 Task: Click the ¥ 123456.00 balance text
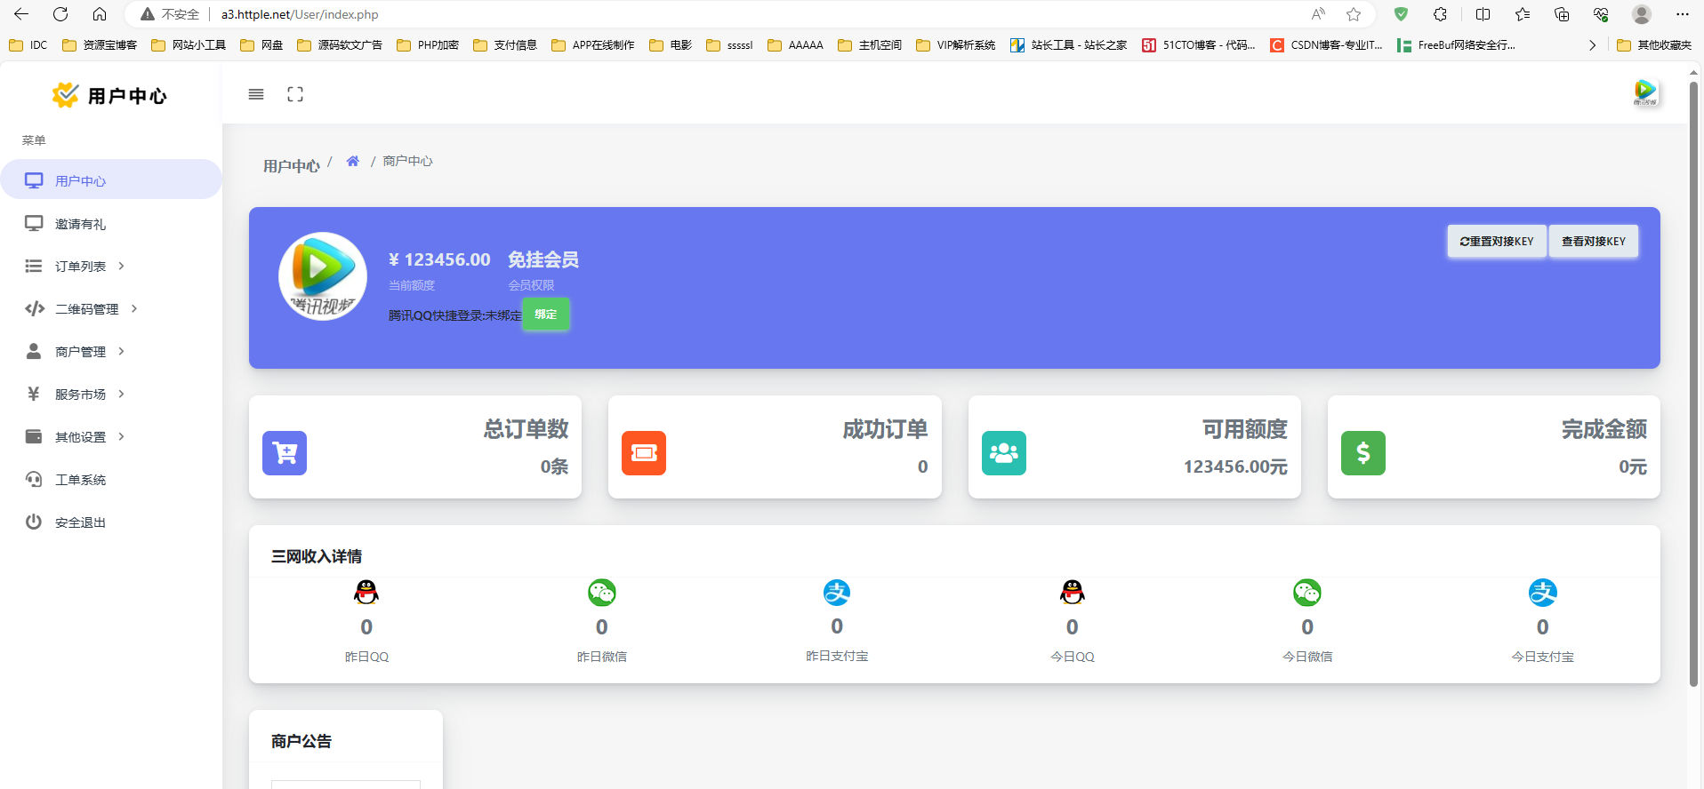pos(439,259)
